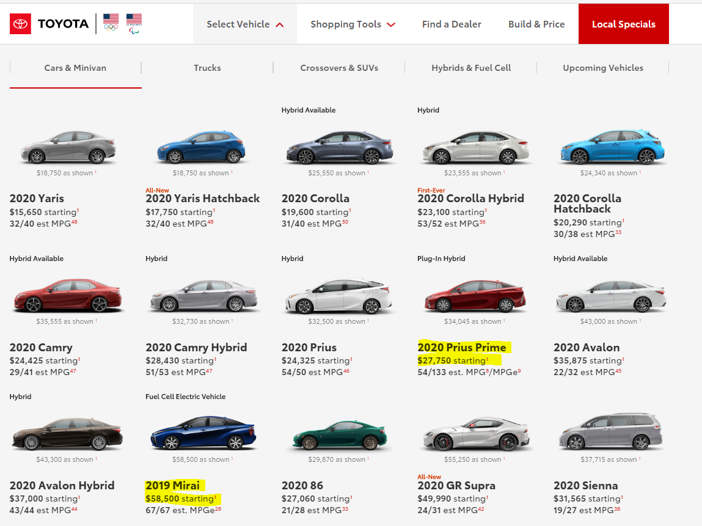The width and height of the screenshot is (702, 526).
Task: Click the Fuel Cell Electric Vehicle label
Action: click(185, 396)
